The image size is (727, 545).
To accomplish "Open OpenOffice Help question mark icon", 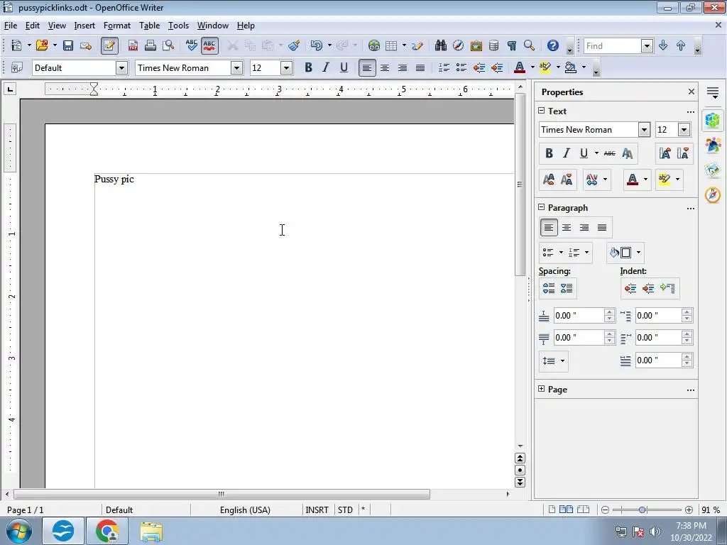I will pyautogui.click(x=552, y=45).
